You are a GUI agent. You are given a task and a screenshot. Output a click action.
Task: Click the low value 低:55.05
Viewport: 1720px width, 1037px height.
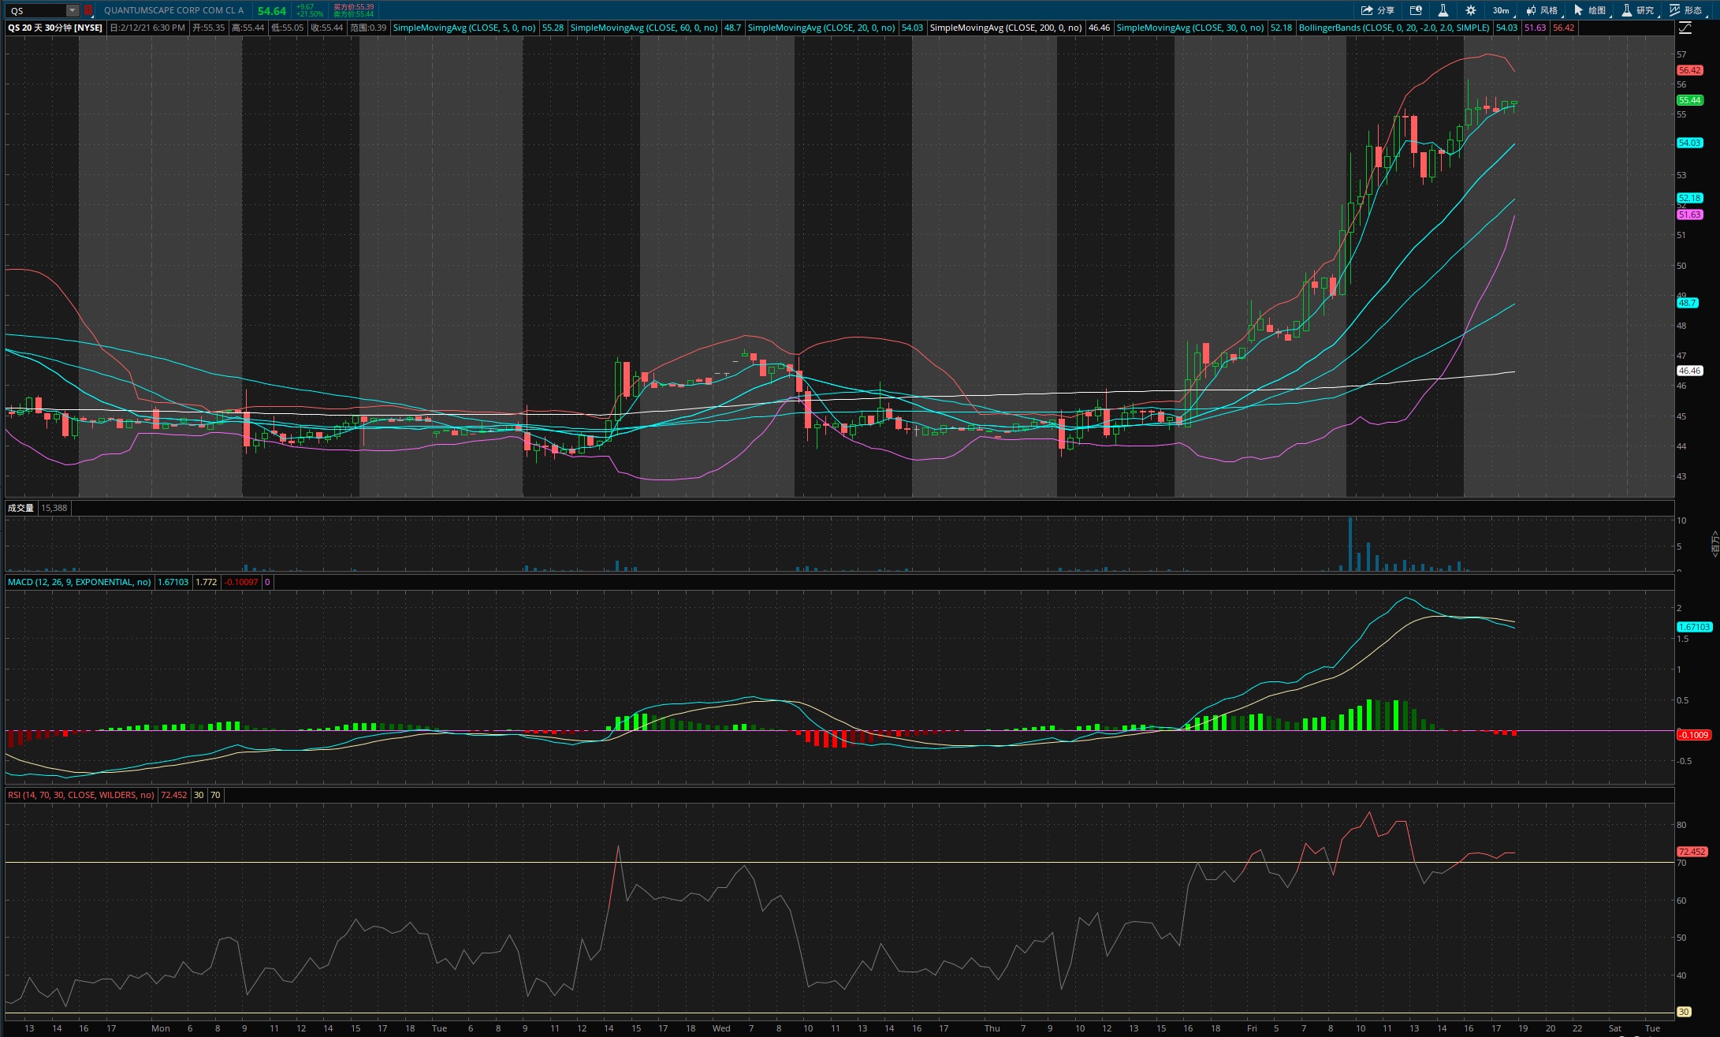[287, 28]
